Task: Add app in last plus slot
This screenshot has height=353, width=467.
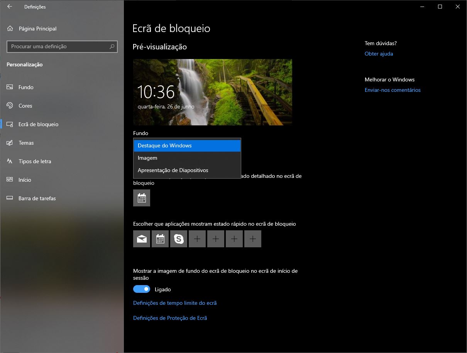Action: pyautogui.click(x=253, y=239)
